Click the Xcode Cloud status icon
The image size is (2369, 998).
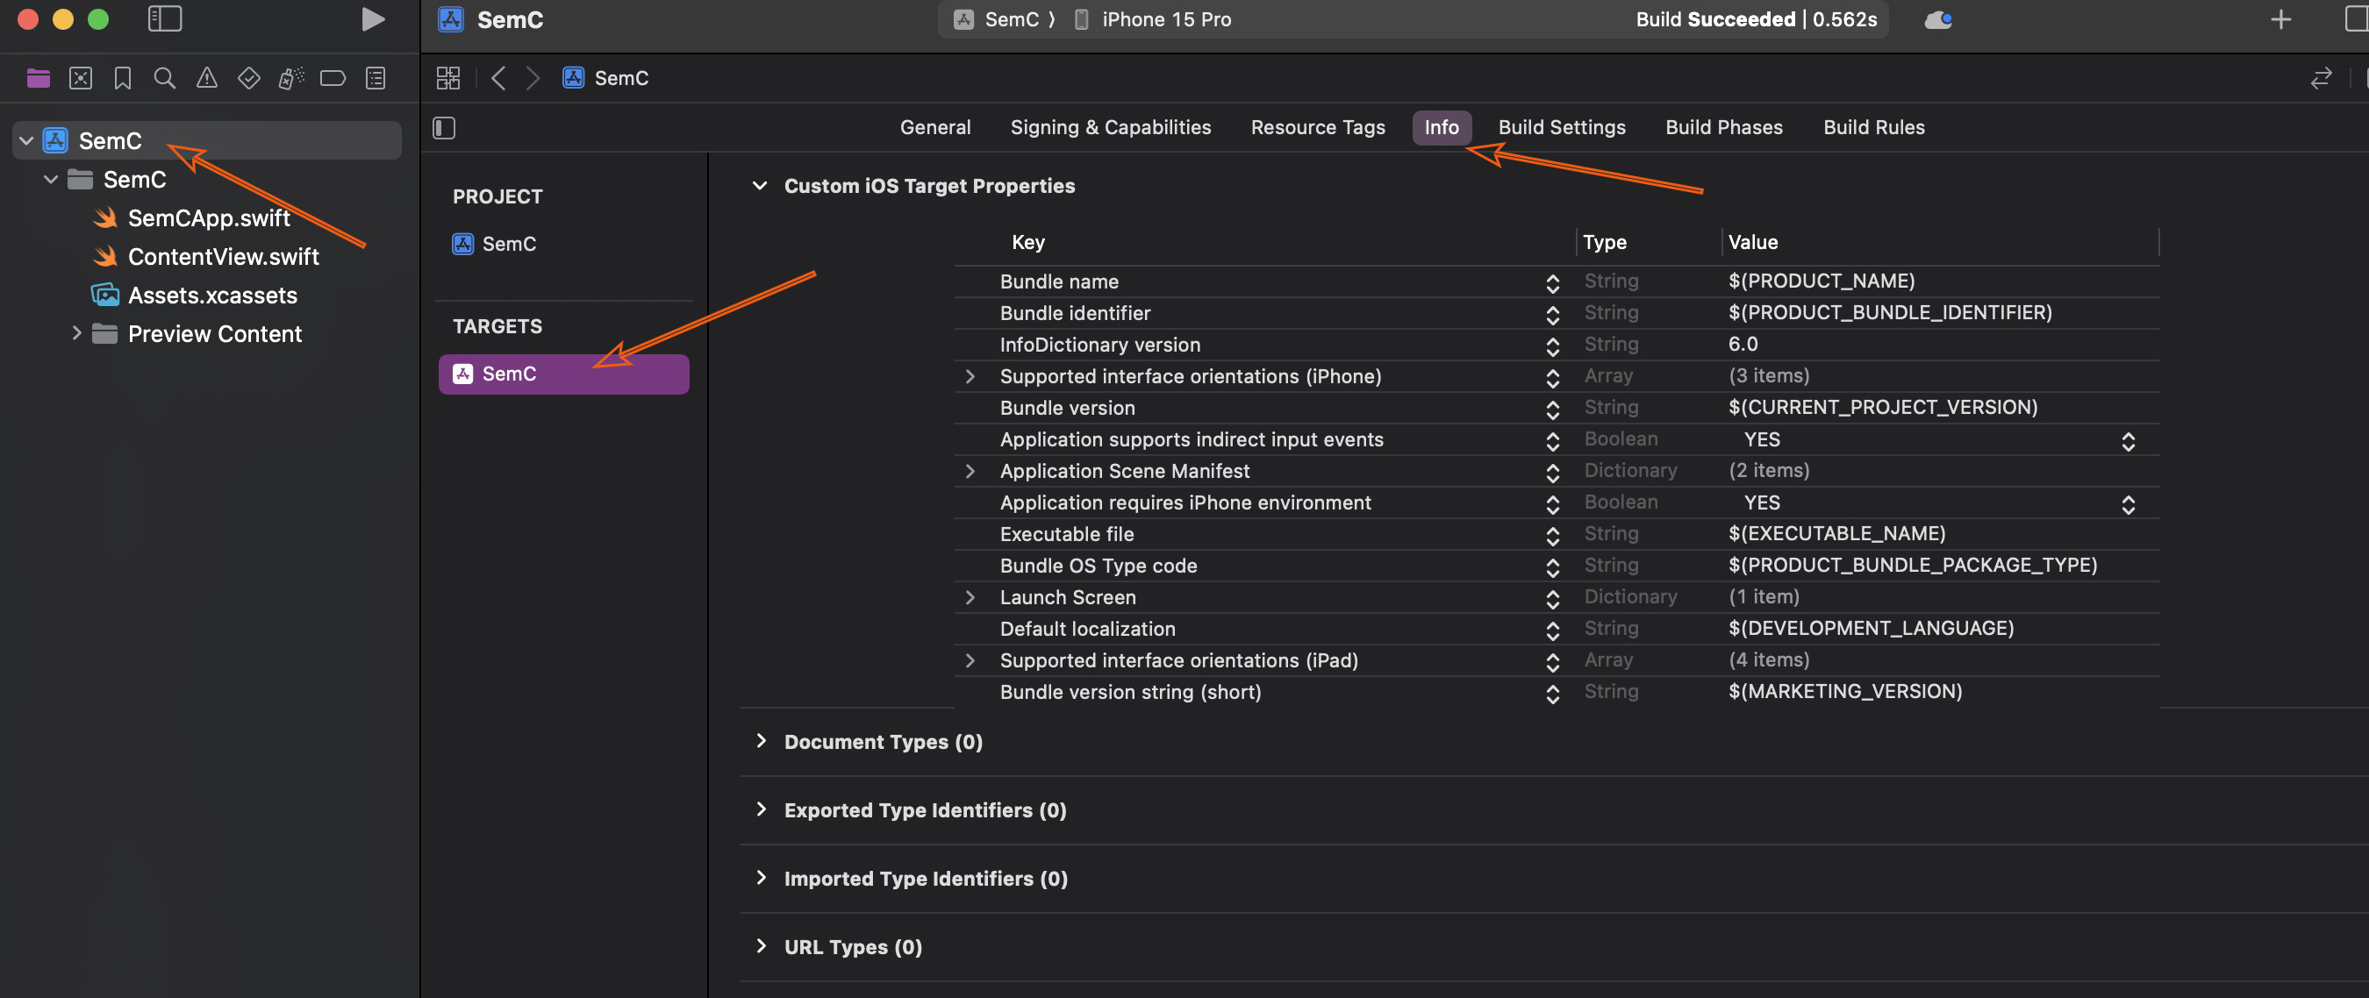1938,20
